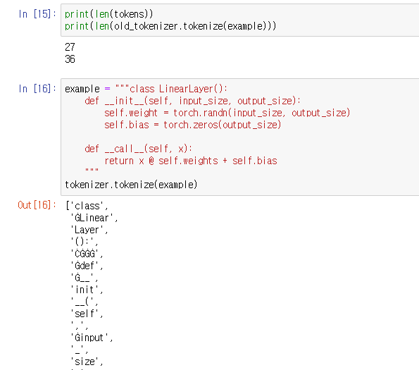This screenshot has width=419, height=370.
Task: Select the 'init' token in output
Action: point(85,290)
